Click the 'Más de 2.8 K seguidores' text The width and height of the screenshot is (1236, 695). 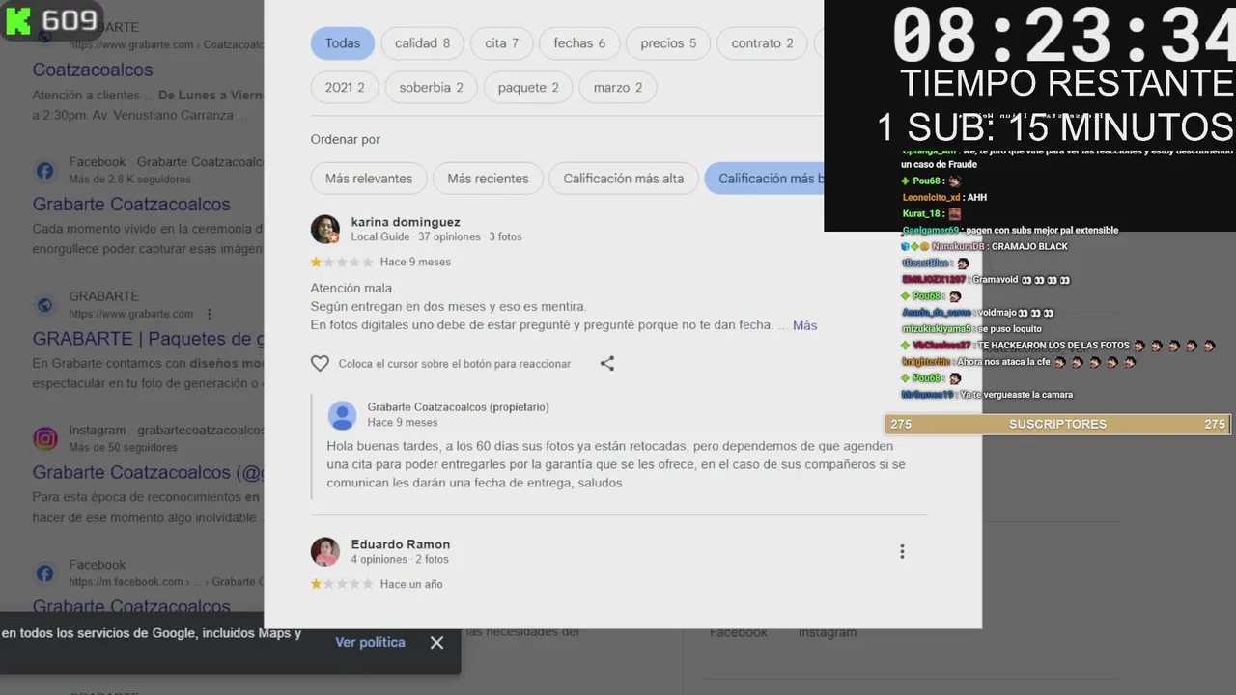coord(129,180)
